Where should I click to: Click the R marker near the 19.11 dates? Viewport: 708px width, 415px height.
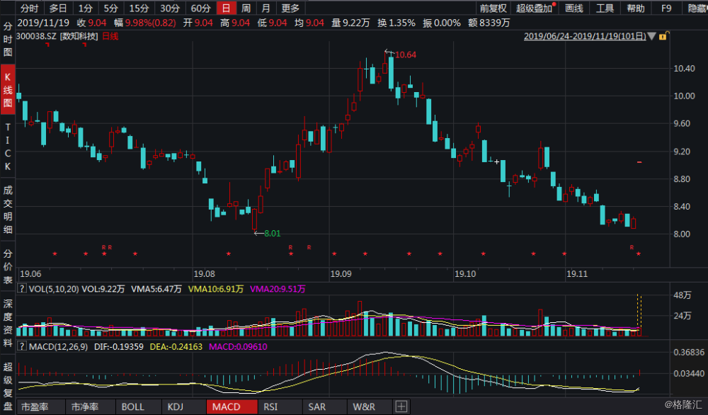point(632,247)
